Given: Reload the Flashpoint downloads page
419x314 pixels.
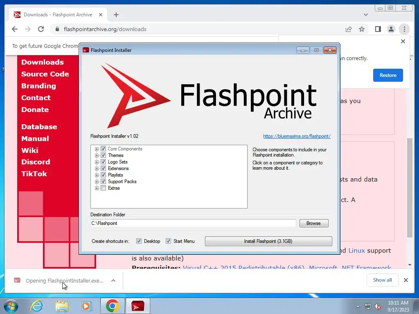Looking at the screenshot, I should click(x=41, y=29).
